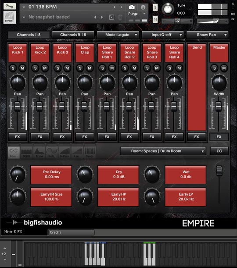
Task: Solo the Loop Kick 1 channel
Action: [x=13, y=68]
